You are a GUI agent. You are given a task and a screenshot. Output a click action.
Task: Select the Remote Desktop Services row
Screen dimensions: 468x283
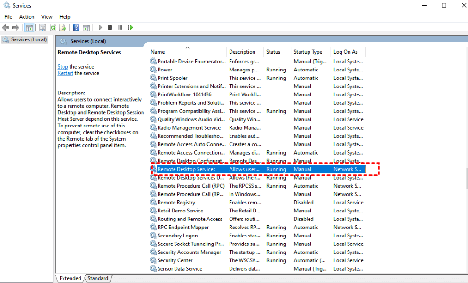pyautogui.click(x=258, y=169)
